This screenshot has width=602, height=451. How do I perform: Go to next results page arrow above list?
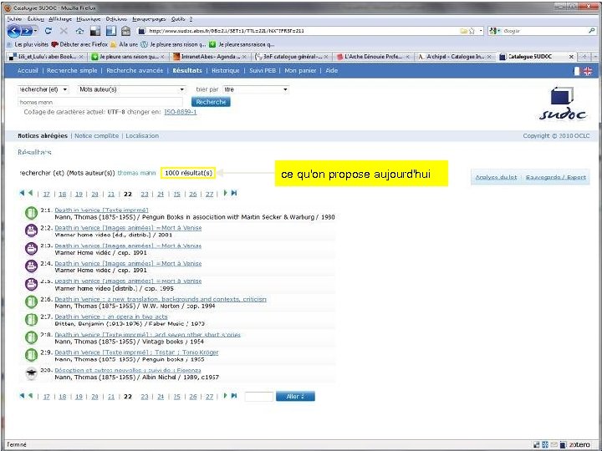tap(226, 193)
